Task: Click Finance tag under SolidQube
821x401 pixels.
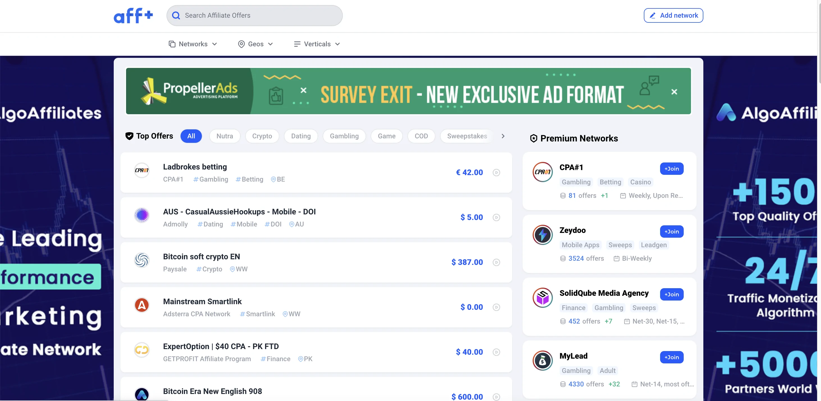Action: pos(573,308)
